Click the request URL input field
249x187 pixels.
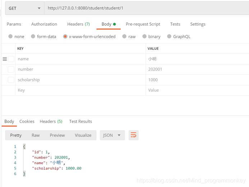point(147,8)
